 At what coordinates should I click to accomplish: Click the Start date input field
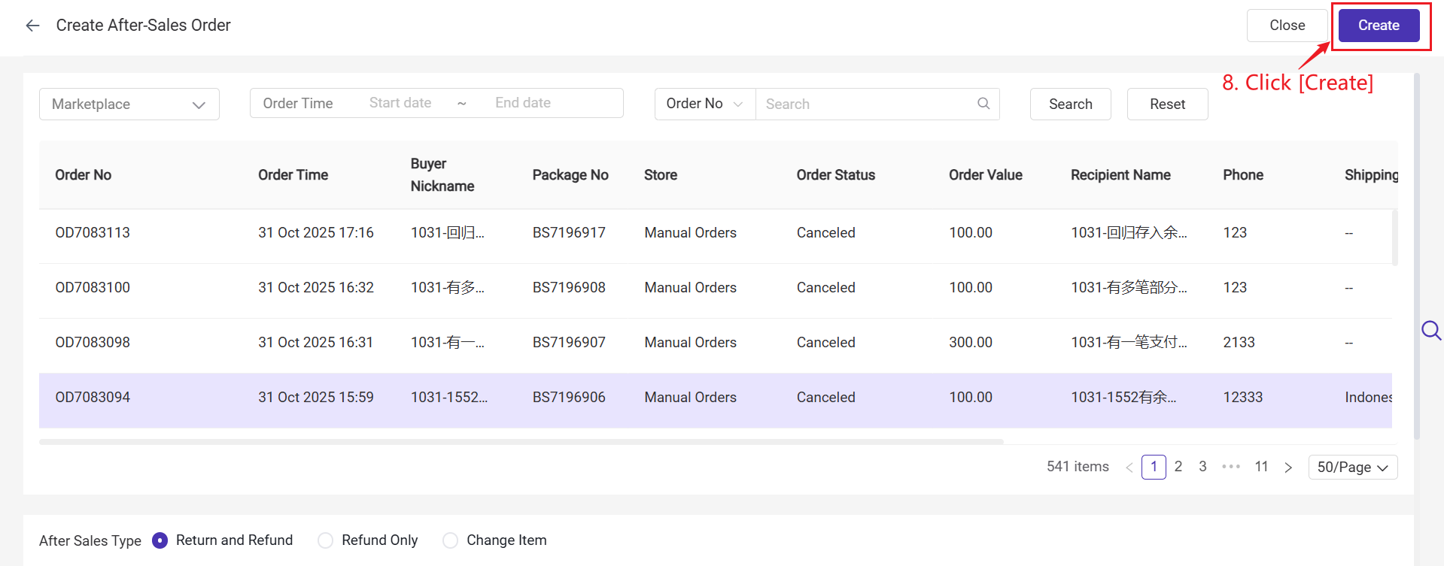pos(400,103)
